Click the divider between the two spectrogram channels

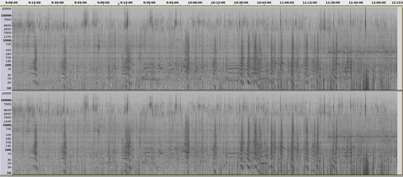201,91
